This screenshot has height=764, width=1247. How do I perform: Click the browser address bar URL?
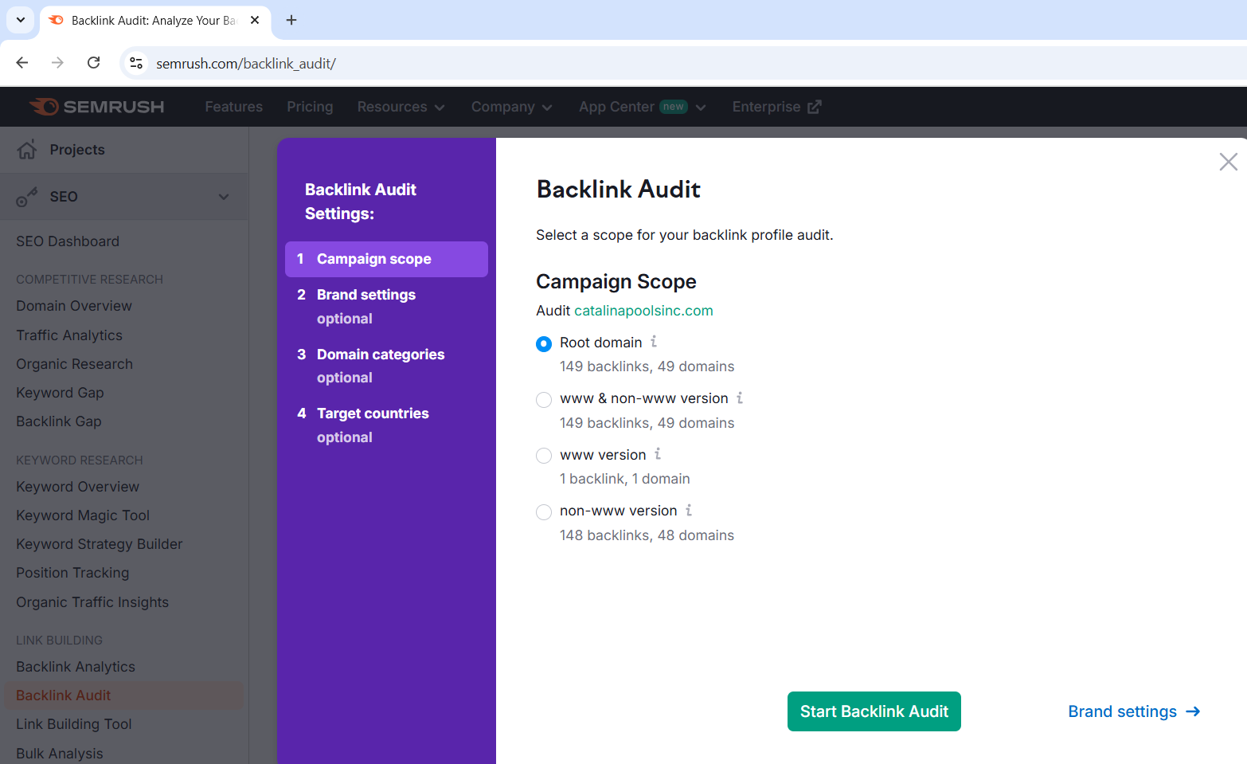246,63
